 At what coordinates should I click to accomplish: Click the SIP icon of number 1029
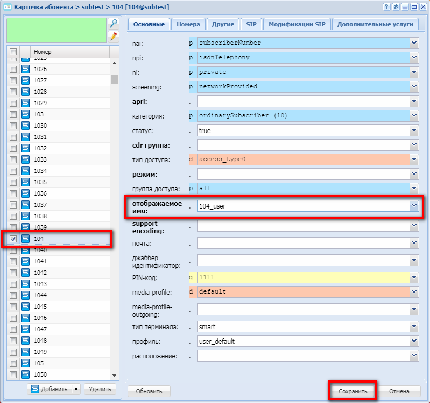point(25,103)
